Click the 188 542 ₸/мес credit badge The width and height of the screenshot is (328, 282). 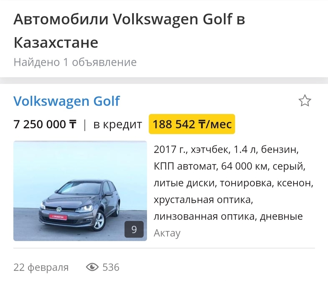pyautogui.click(x=192, y=124)
